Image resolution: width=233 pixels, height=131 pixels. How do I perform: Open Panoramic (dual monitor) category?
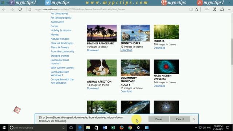[x=60, y=62]
